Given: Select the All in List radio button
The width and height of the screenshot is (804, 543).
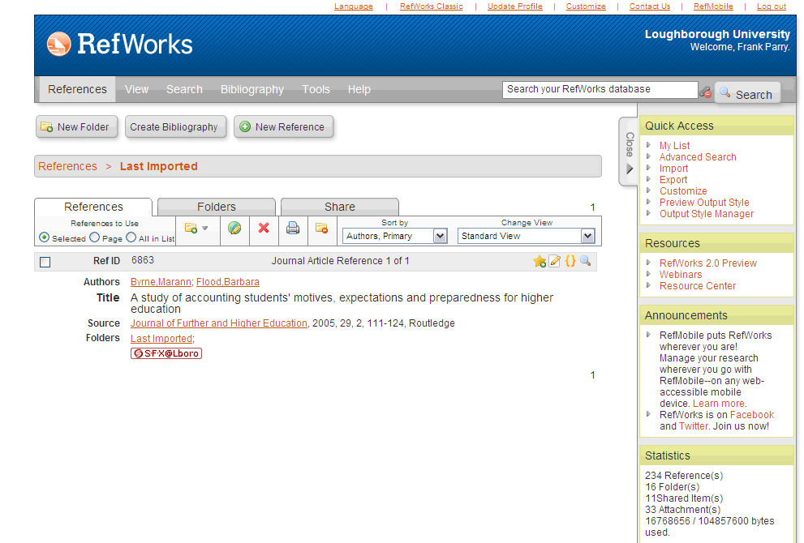Looking at the screenshot, I should (131, 238).
